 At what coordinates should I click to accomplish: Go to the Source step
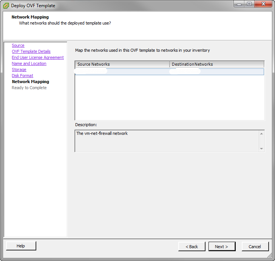click(18, 45)
